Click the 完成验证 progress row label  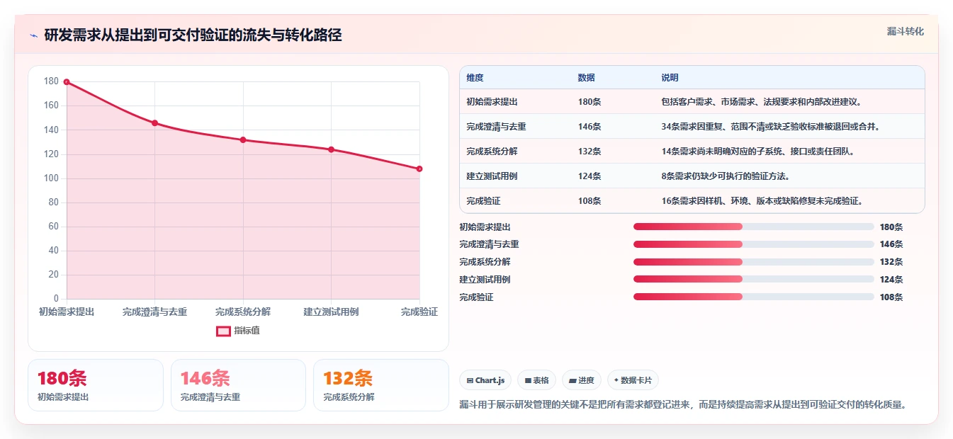476,297
